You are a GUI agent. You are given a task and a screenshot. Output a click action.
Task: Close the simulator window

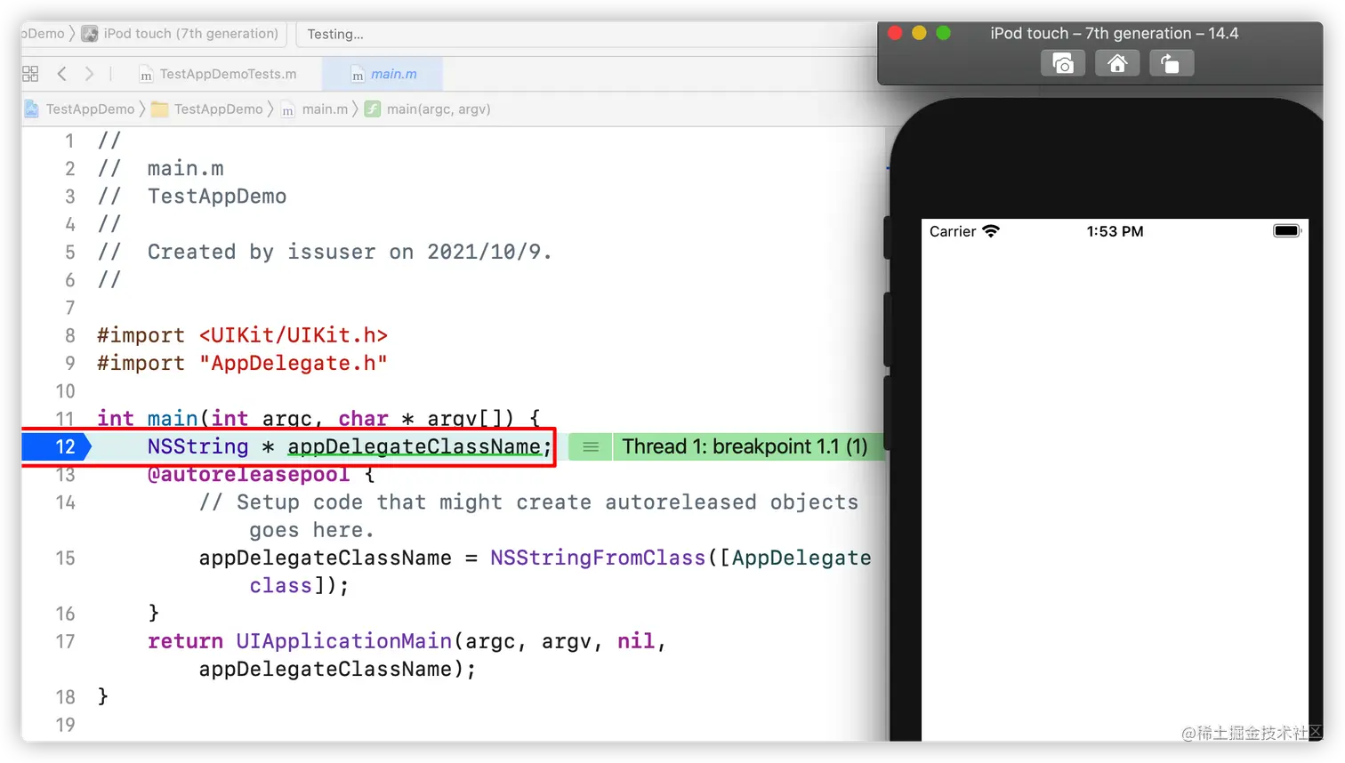(896, 33)
